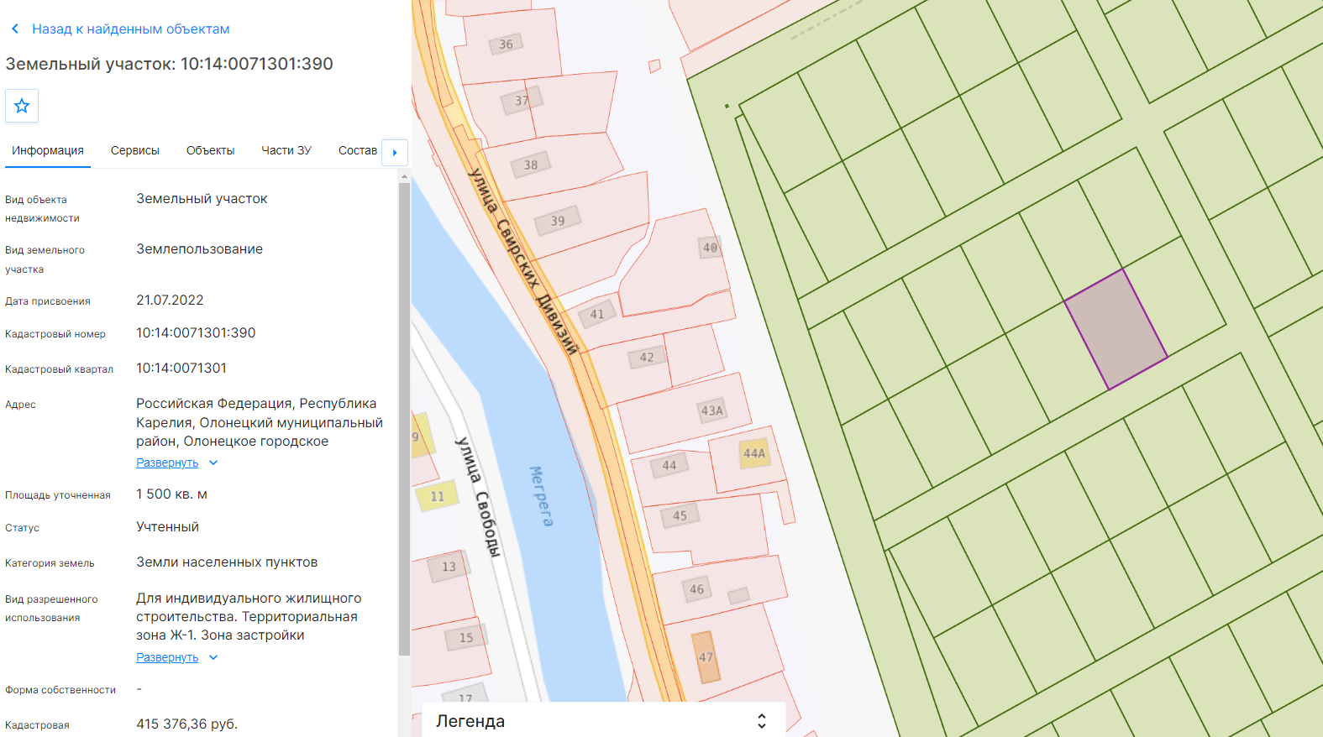Click the cadastral number value 10:14:0071301:390

196,333
